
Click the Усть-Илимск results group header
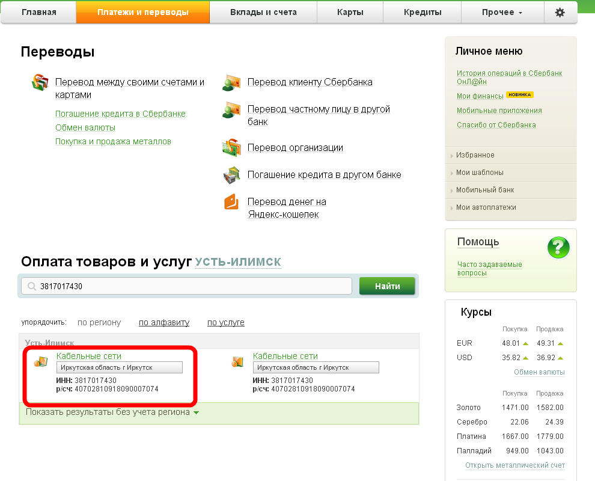pyautogui.click(x=219, y=342)
